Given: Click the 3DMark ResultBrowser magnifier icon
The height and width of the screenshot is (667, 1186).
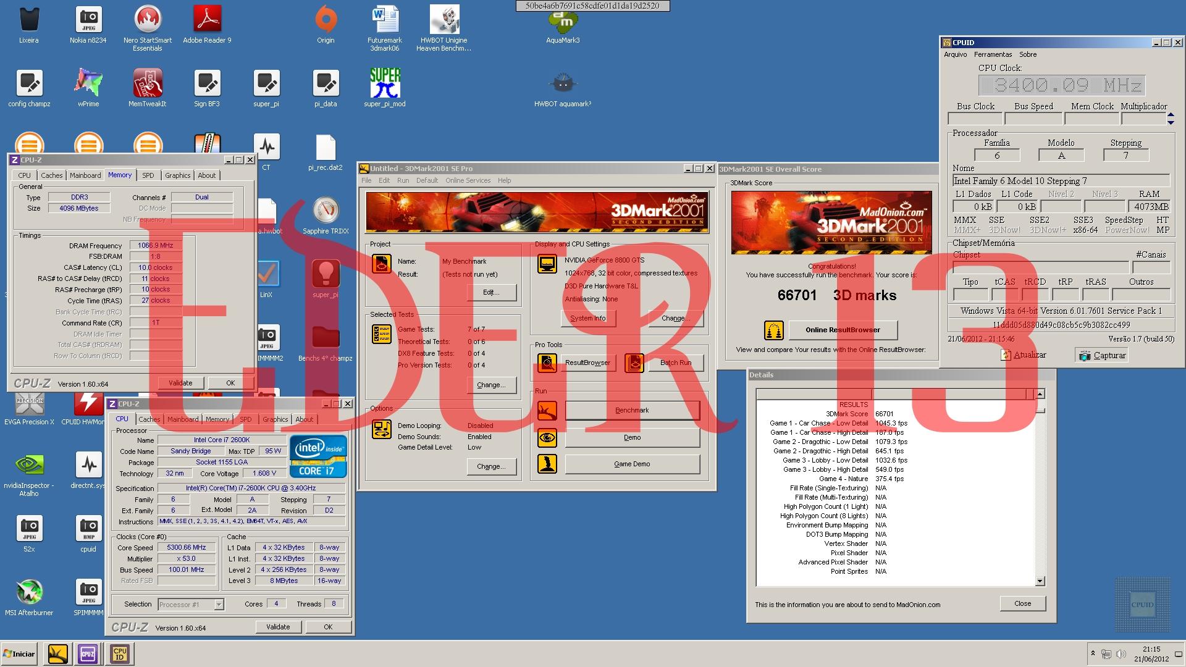Looking at the screenshot, I should coord(547,363).
